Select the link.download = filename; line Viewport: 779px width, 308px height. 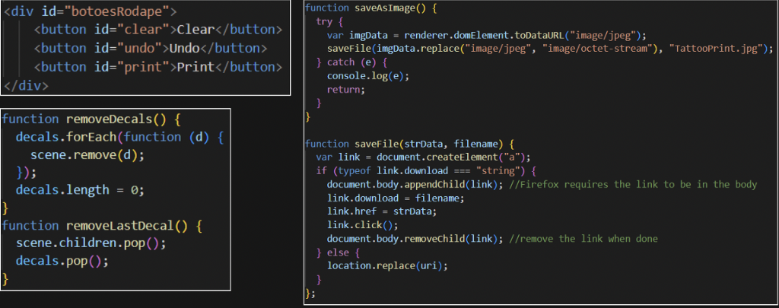click(396, 198)
